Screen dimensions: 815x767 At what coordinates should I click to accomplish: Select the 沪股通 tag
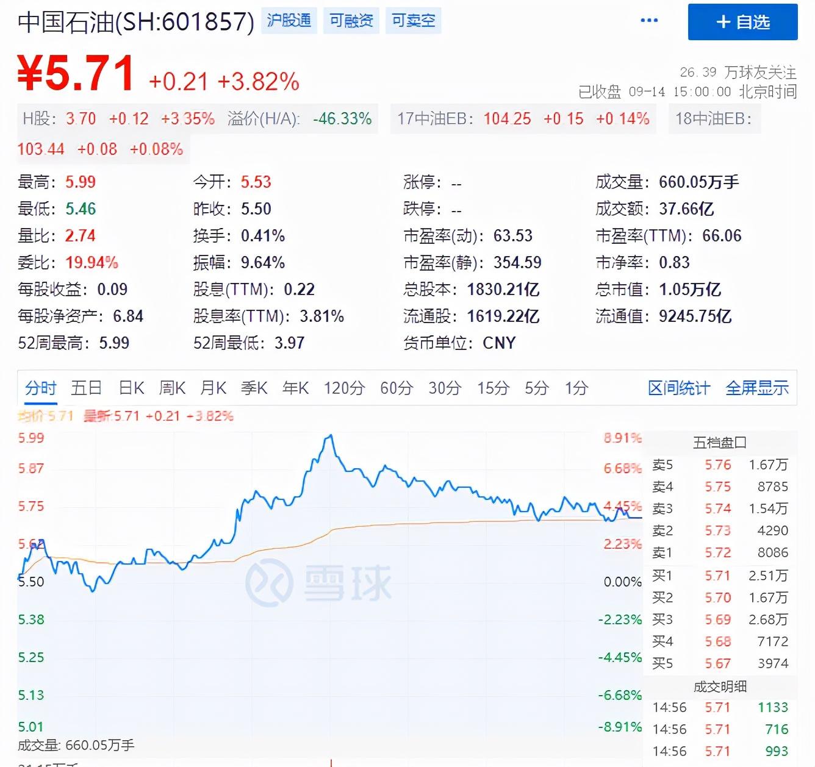pos(289,21)
